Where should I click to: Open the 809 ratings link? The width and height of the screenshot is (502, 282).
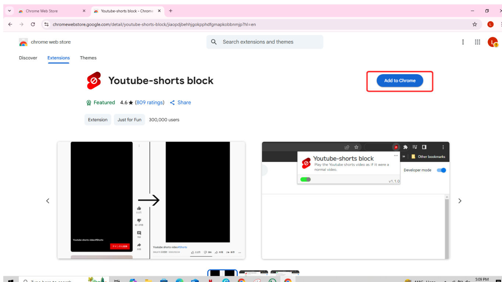(x=150, y=103)
